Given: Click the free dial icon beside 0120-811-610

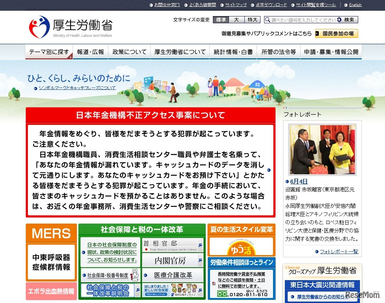Looking at the screenshot, I should [223, 294].
